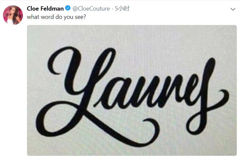Select the word 'Feldman' in the author name
Viewport: 240px width, 159px height.
click(x=52, y=8)
